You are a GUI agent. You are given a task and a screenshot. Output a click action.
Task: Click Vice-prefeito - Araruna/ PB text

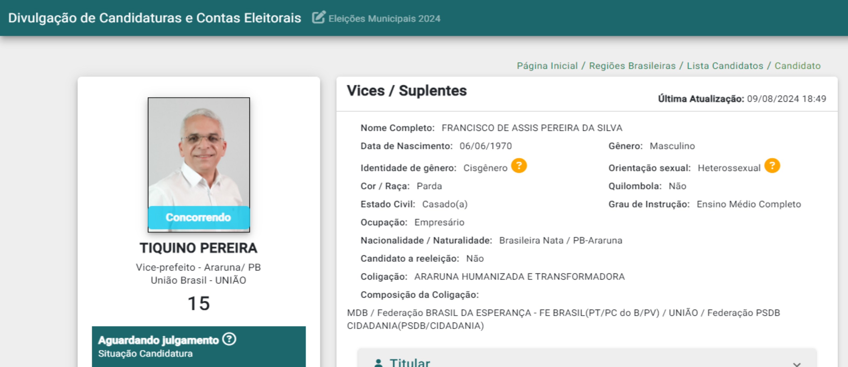pyautogui.click(x=198, y=267)
